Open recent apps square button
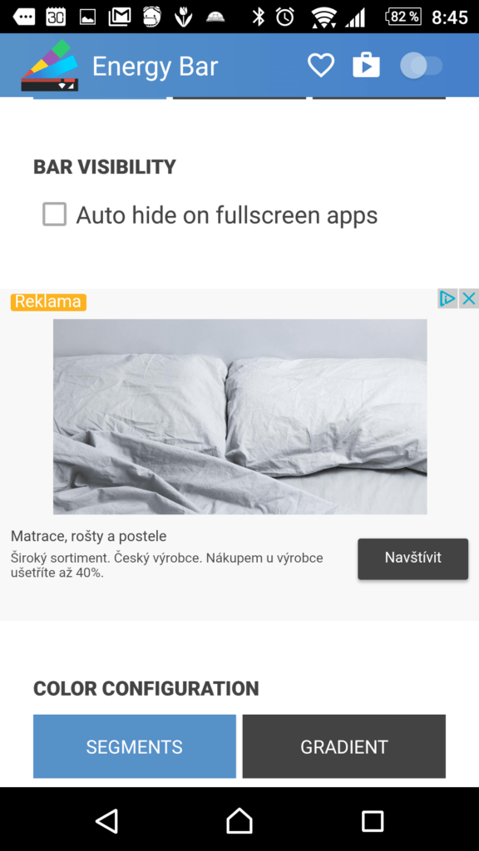This screenshot has height=851, width=479. [373, 821]
